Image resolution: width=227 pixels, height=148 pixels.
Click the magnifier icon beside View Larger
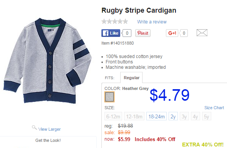34,128
